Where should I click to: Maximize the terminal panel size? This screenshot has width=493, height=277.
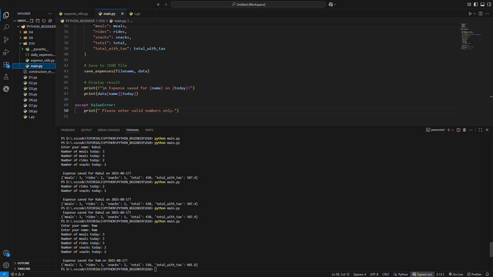pyautogui.click(x=481, y=130)
